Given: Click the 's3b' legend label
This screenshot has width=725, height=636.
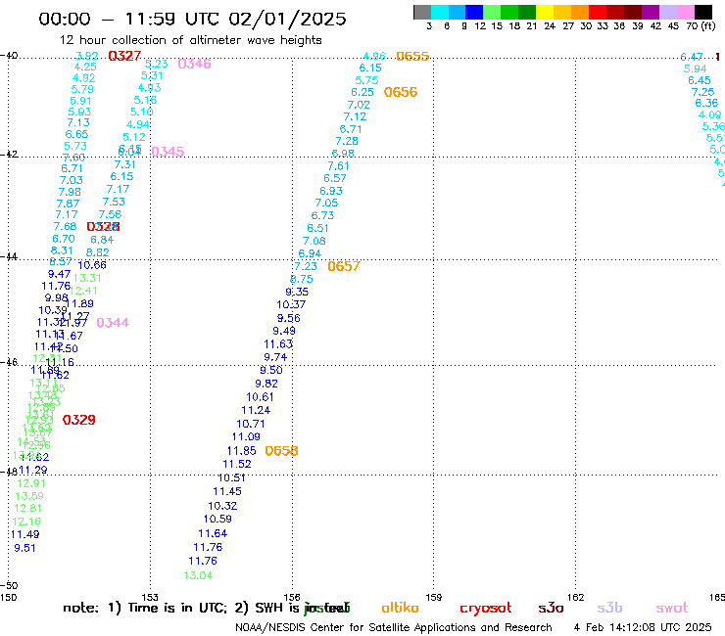Looking at the screenshot, I should 609,608.
